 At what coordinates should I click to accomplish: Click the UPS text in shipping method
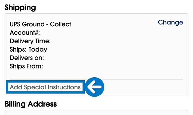point(15,24)
